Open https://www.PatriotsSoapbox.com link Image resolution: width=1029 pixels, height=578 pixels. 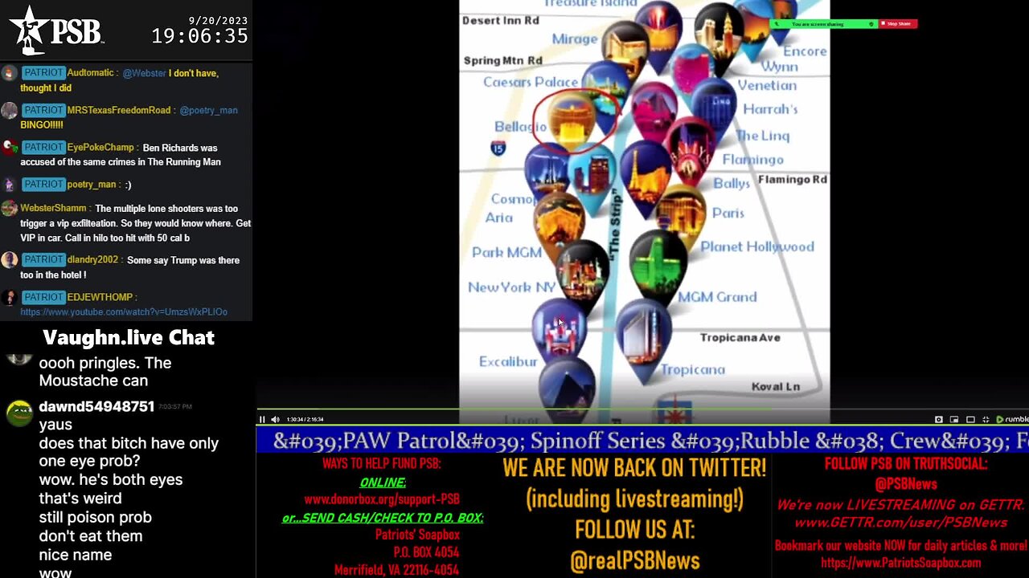tap(900, 564)
